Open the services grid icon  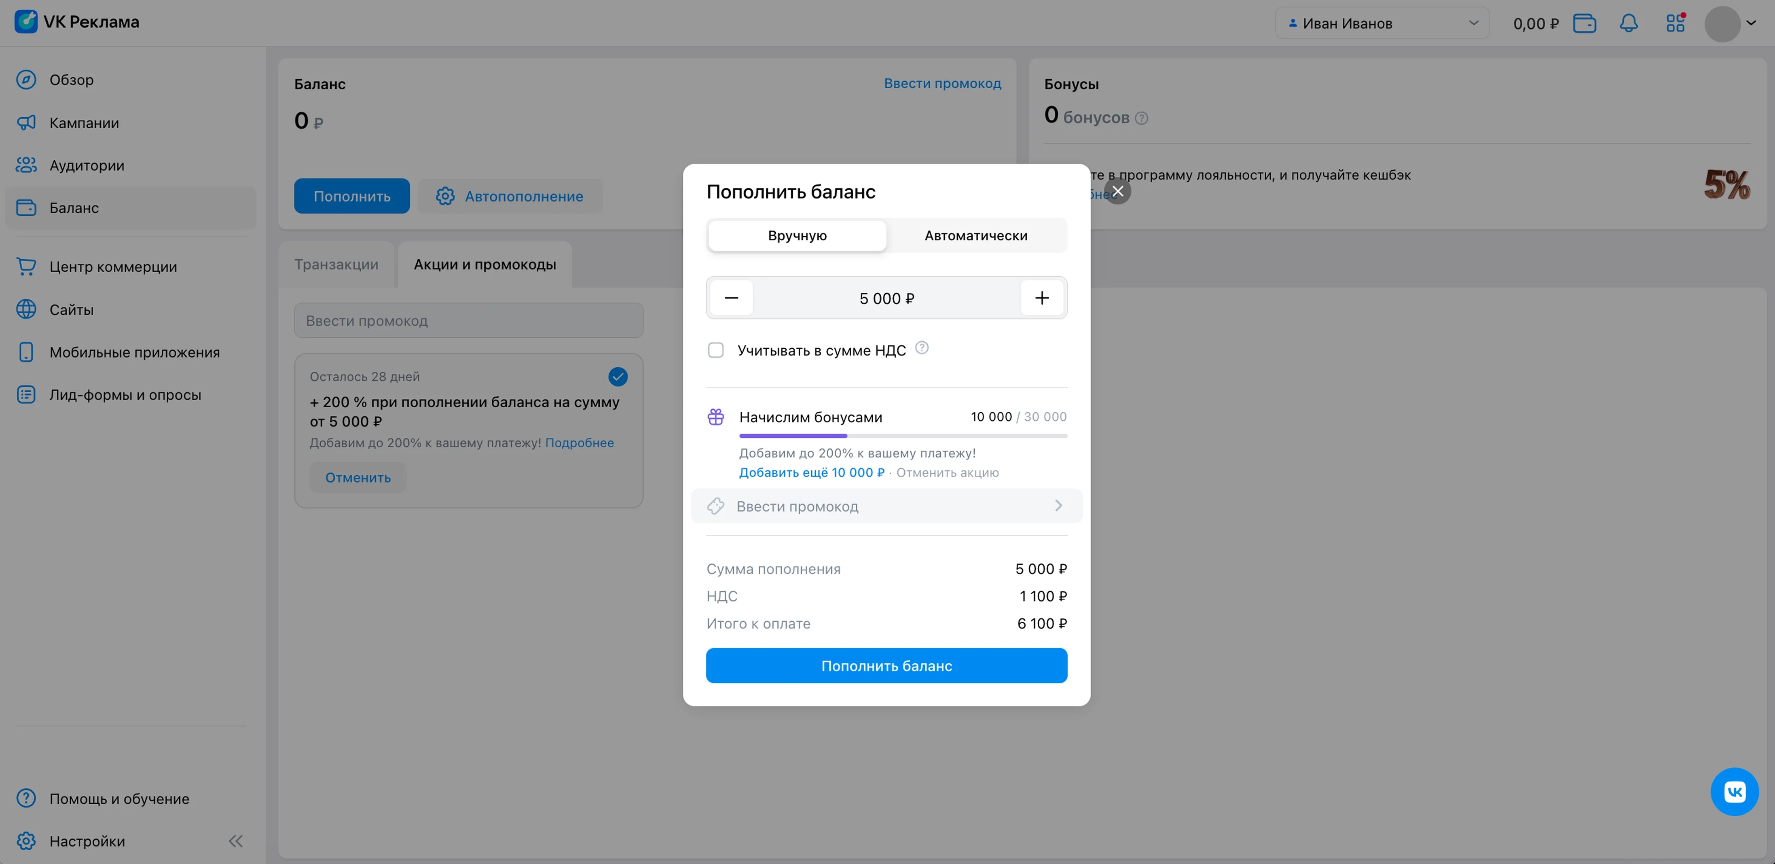[1676, 23]
